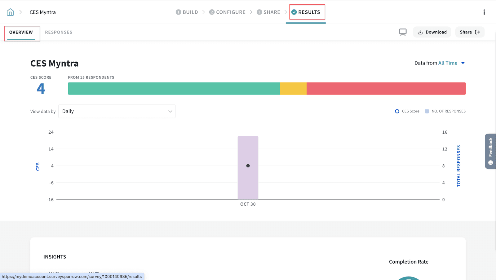Go to the home dashboard icon
496x280 pixels.
click(10, 12)
